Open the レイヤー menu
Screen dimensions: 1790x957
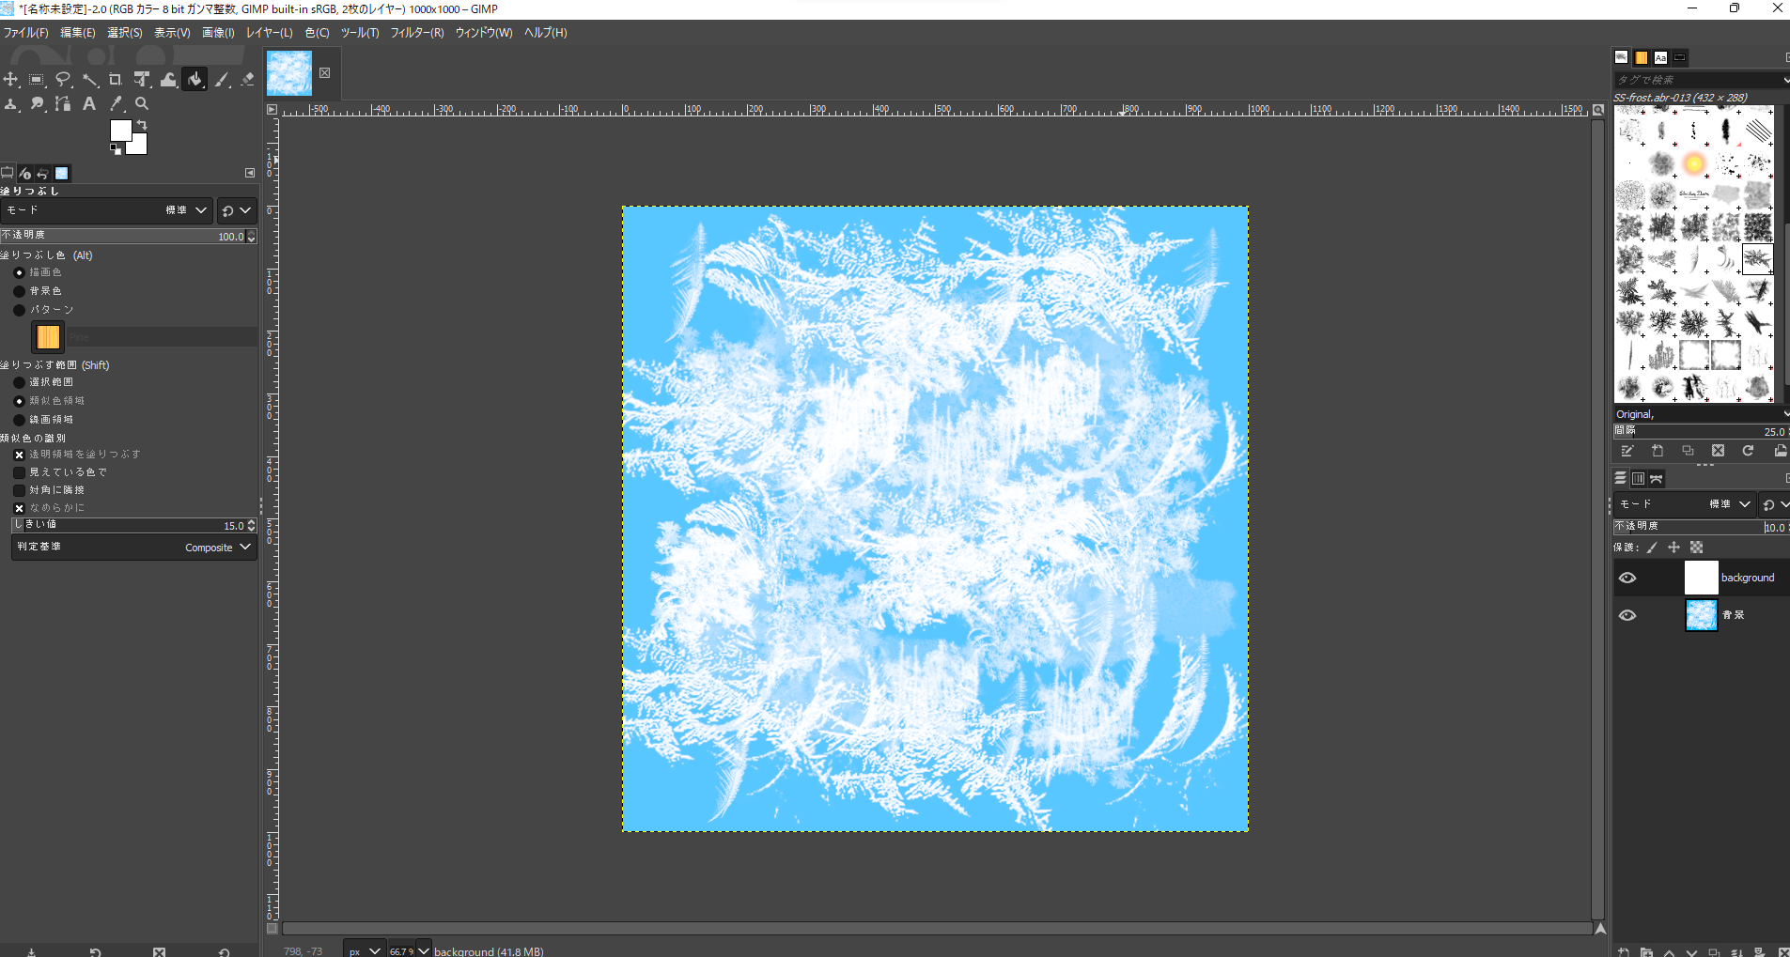coord(269,33)
